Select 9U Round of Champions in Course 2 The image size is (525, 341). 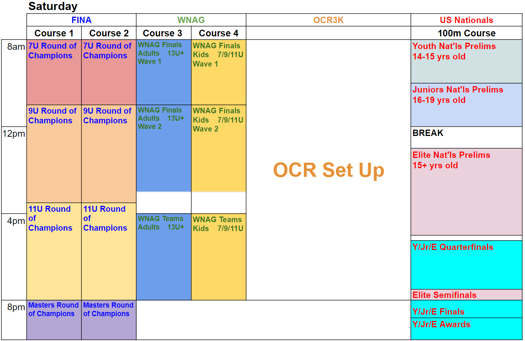(109, 153)
